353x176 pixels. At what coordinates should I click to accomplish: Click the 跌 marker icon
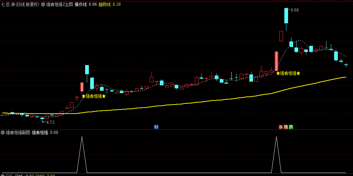point(291,127)
